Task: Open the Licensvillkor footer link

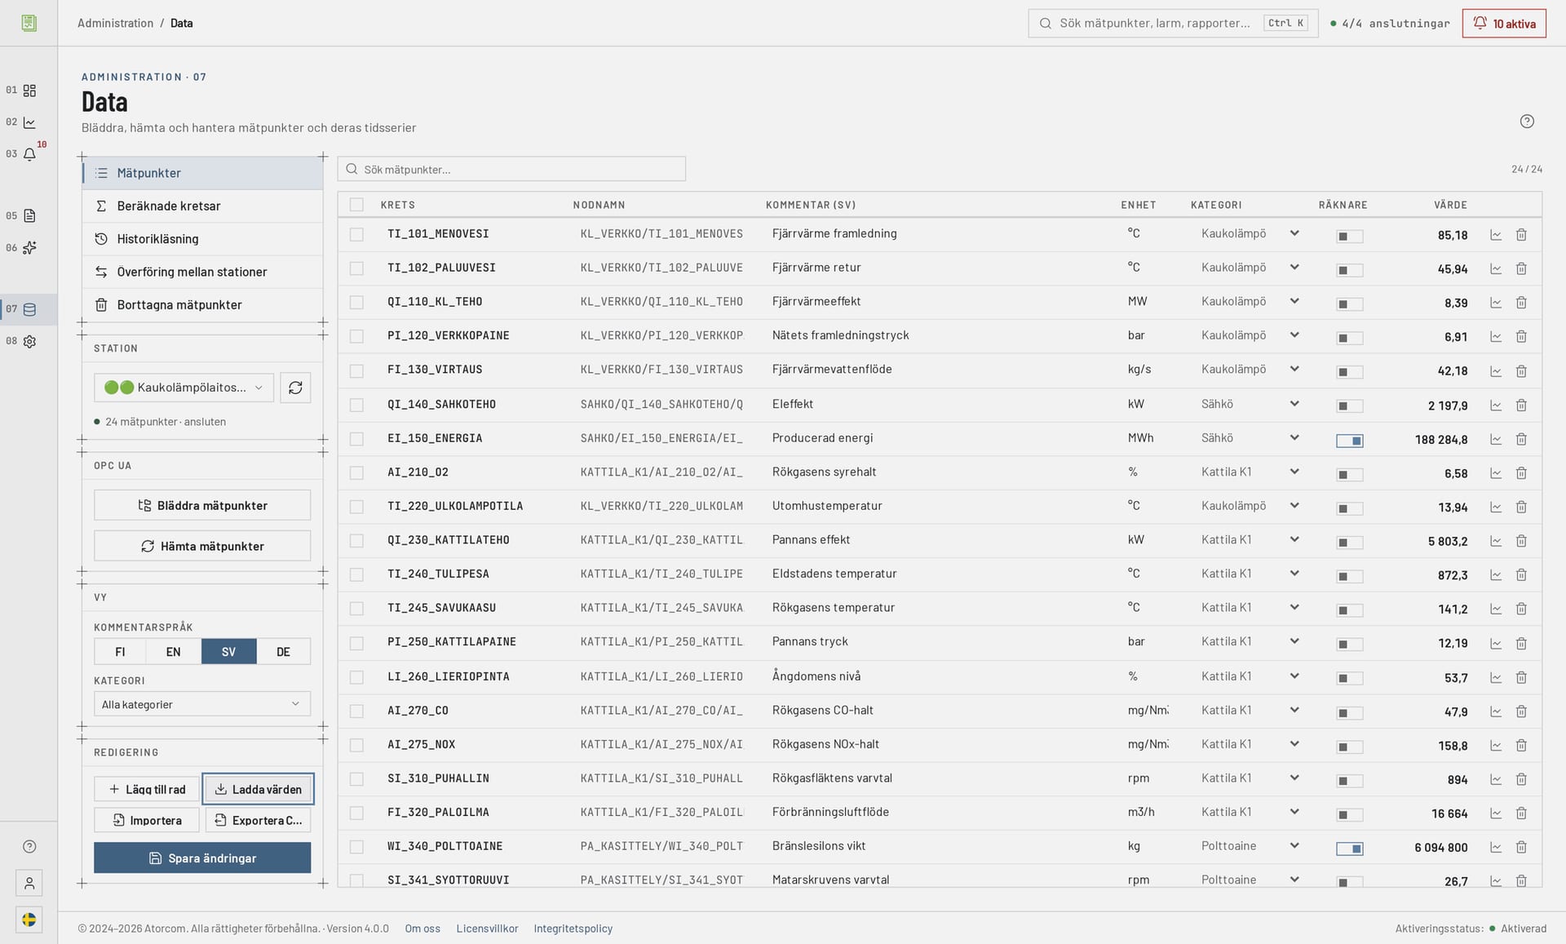Action: [x=487, y=928]
